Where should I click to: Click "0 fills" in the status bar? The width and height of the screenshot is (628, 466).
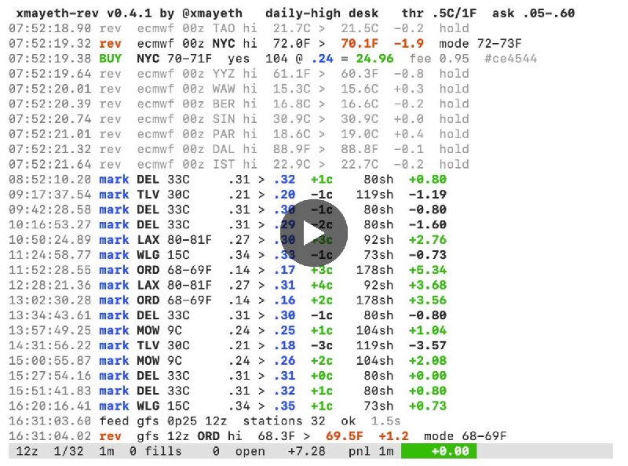coord(155,451)
